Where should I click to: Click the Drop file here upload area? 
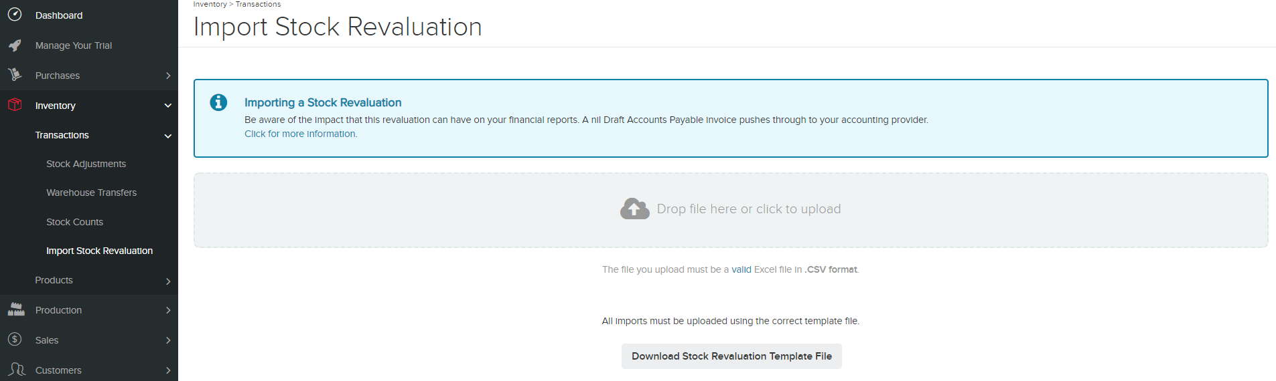click(x=731, y=211)
